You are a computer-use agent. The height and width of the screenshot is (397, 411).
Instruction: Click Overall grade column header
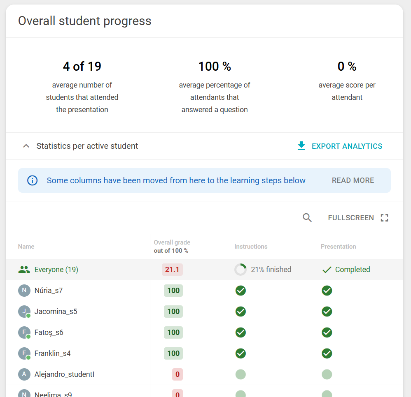point(172,246)
